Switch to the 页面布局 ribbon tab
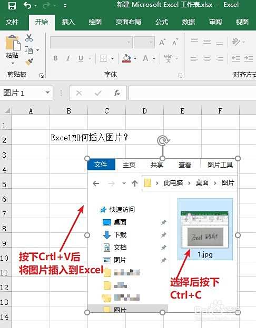 tap(129, 22)
